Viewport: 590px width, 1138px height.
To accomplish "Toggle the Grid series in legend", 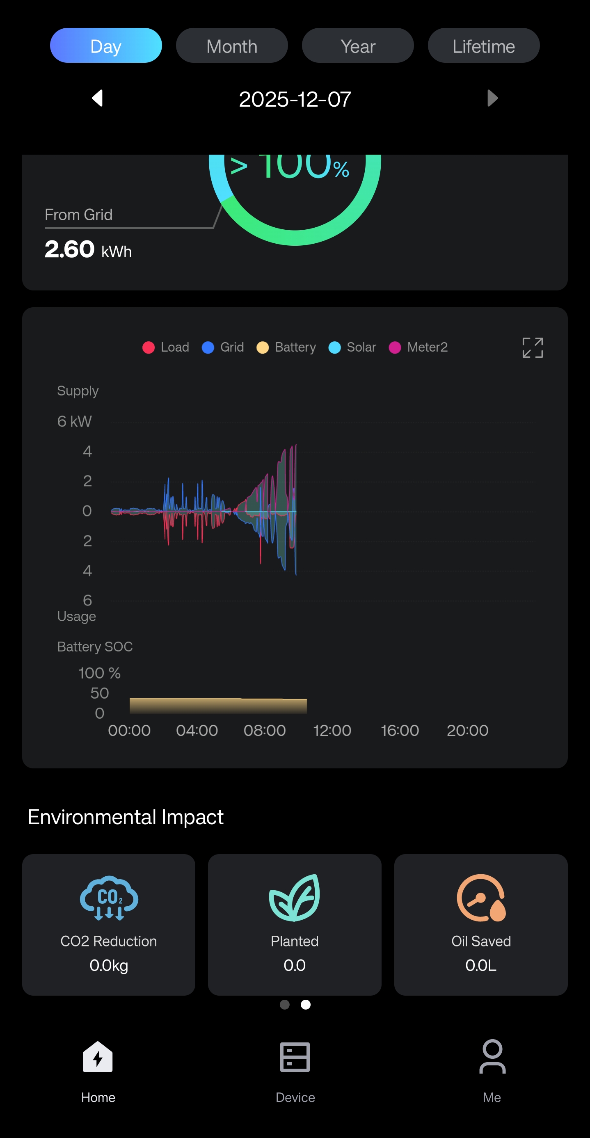I will (223, 347).
